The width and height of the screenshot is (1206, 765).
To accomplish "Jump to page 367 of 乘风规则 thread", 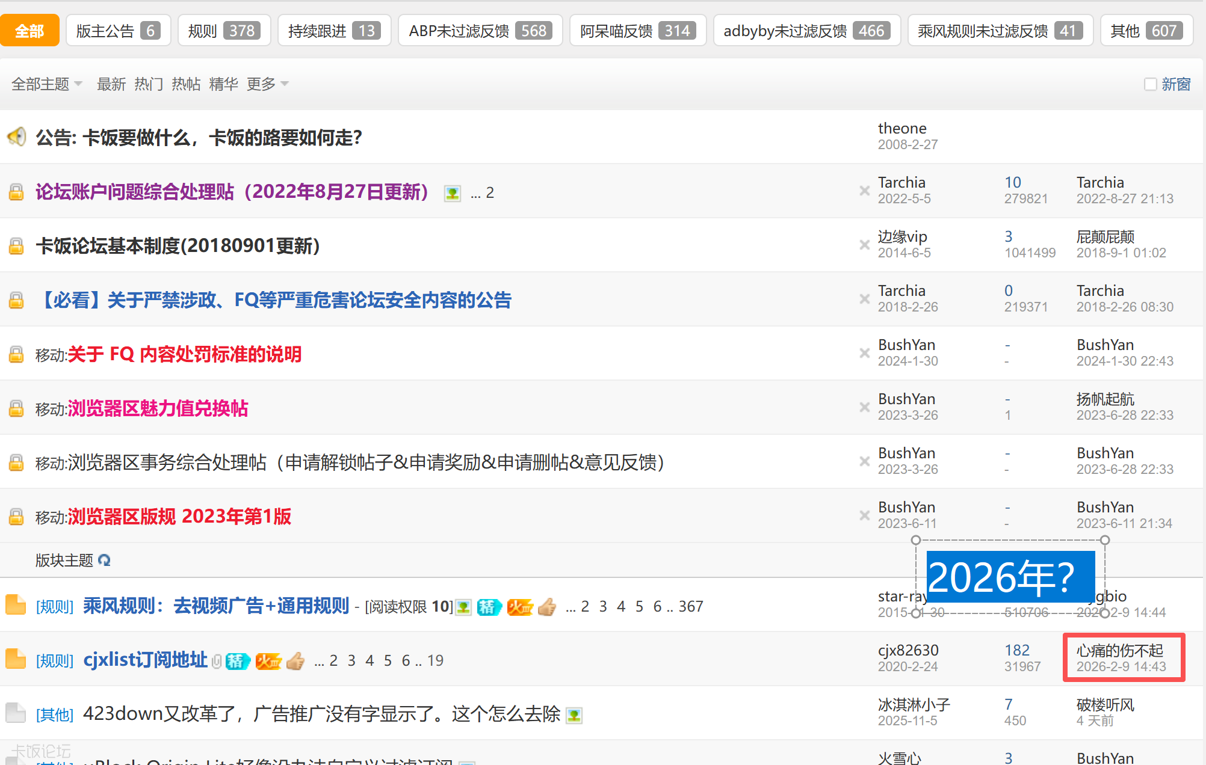I will click(x=690, y=606).
